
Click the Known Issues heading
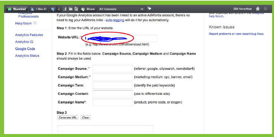(x=222, y=27)
